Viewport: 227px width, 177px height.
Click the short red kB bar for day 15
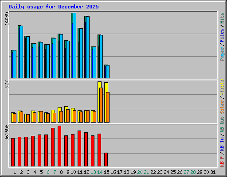point(106,160)
